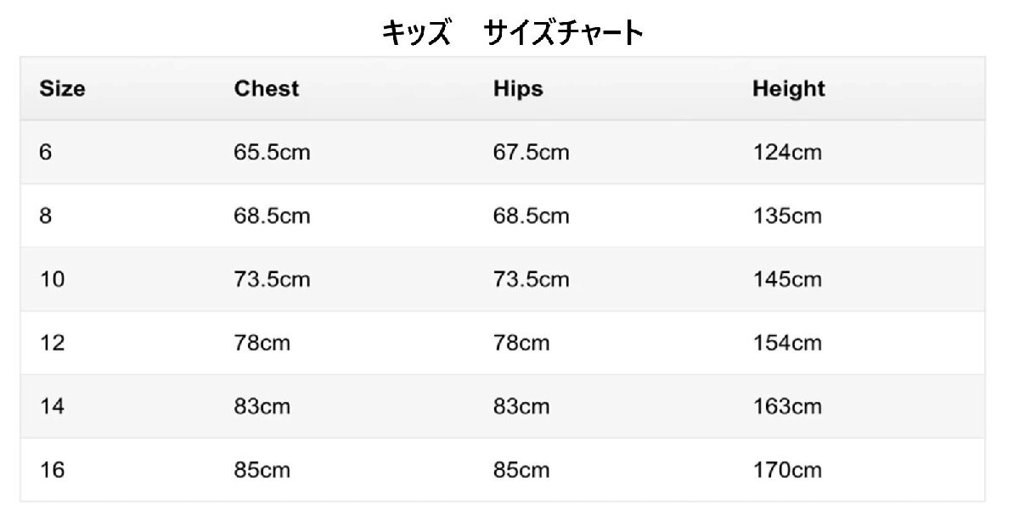1019x515 pixels.
Task: Click chest value 68.5cm for size 8
Action: (272, 216)
